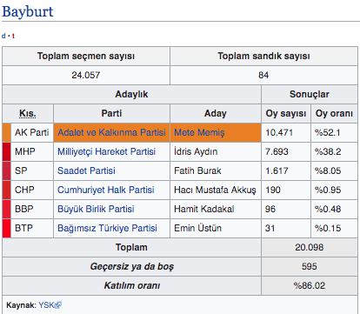Click the Toplam row label
Image resolution: width=360 pixels, height=314 pixels.
click(131, 247)
